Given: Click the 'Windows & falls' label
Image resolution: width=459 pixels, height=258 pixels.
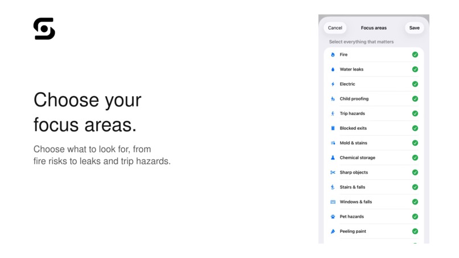Looking at the screenshot, I should 356,202.
